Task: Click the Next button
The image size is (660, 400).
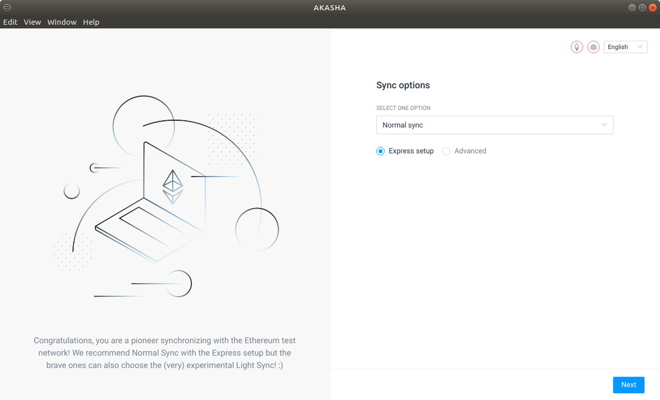Action: point(629,385)
